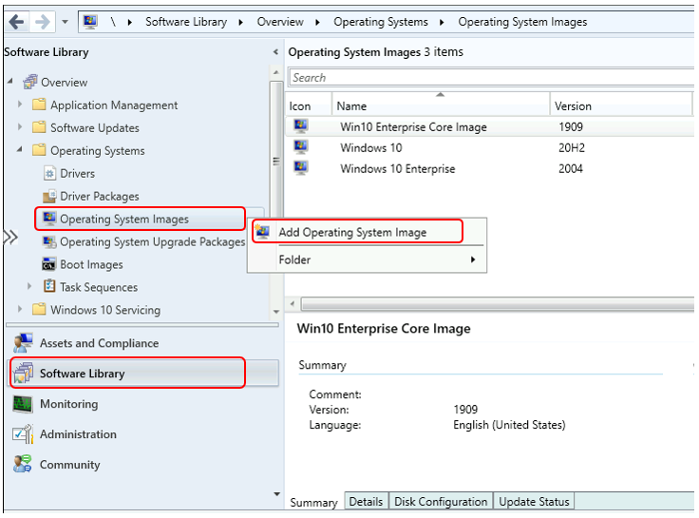Select Operating Systems in breadcrumb path
The height and width of the screenshot is (518, 699).
[x=381, y=22]
